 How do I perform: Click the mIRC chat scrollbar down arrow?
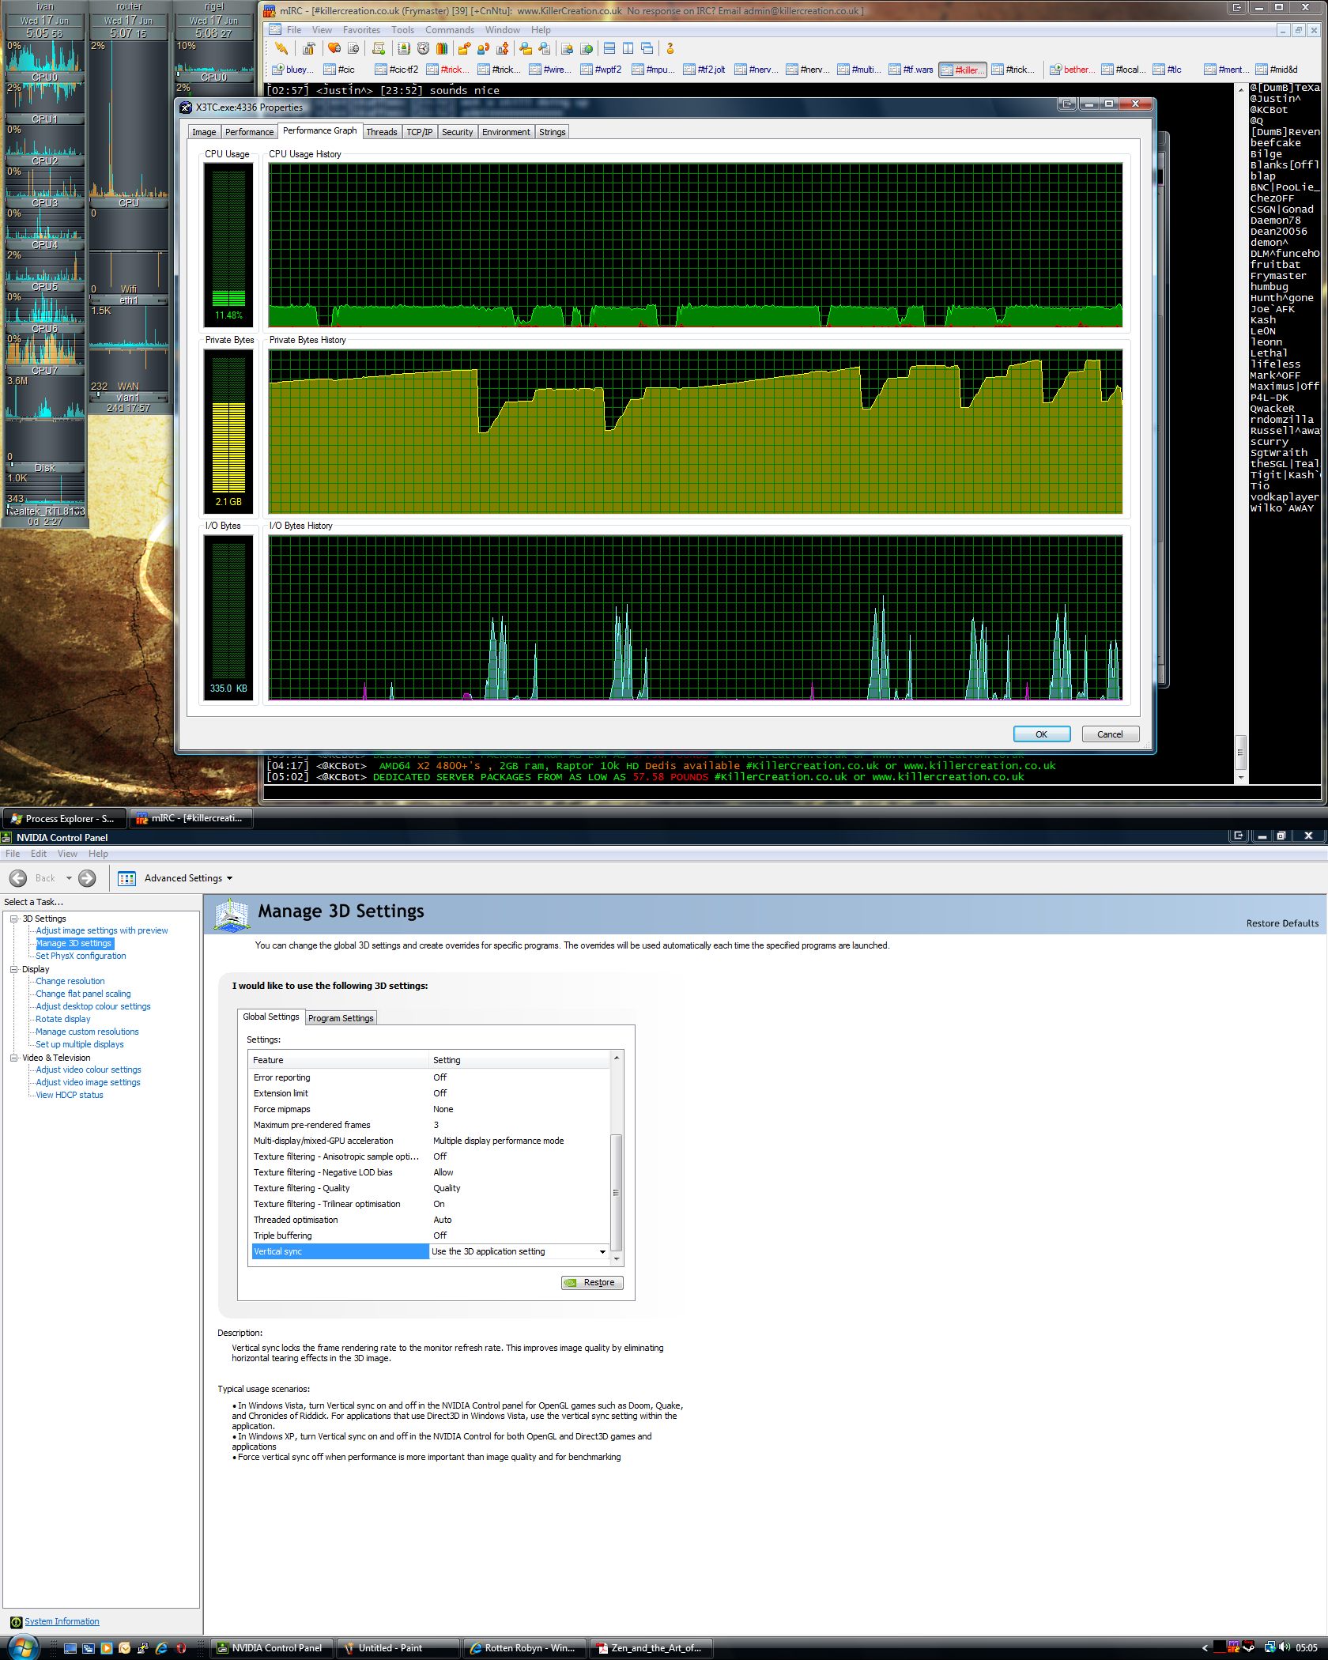point(1241,778)
